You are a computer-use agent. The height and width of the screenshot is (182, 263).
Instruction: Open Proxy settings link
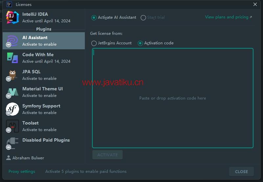click(22, 171)
